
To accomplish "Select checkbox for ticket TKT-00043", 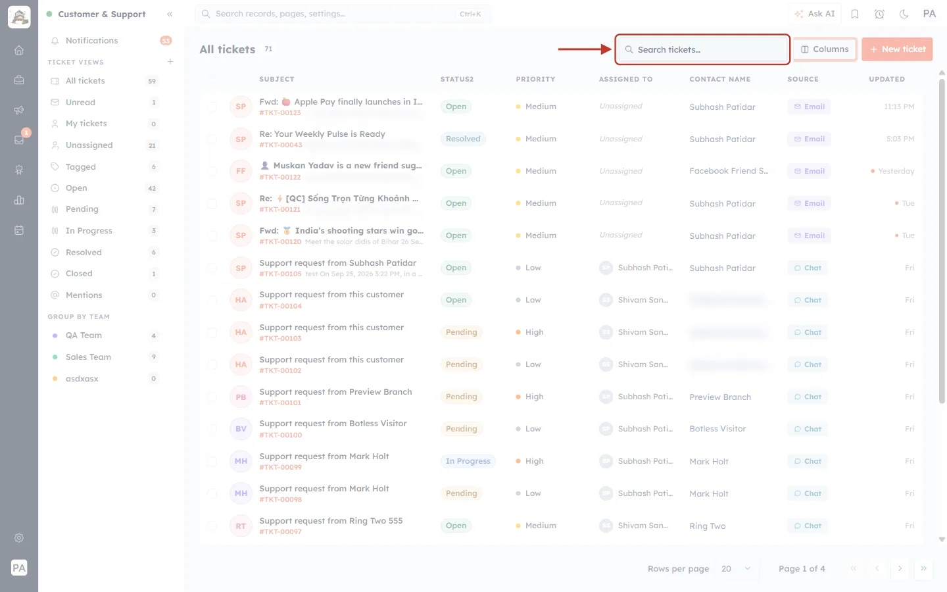I will click(212, 139).
